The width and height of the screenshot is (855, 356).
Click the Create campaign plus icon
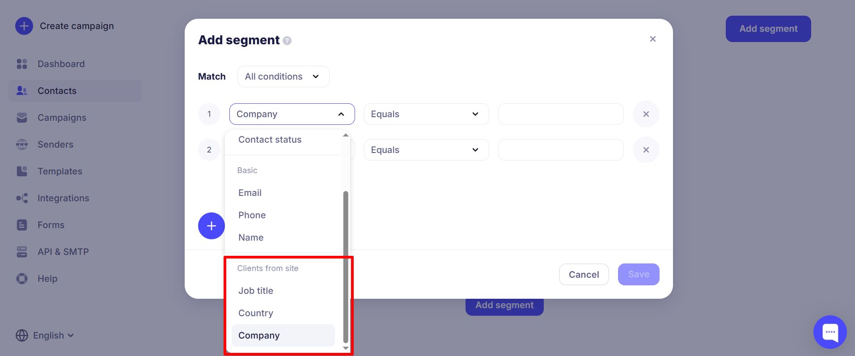coord(24,26)
